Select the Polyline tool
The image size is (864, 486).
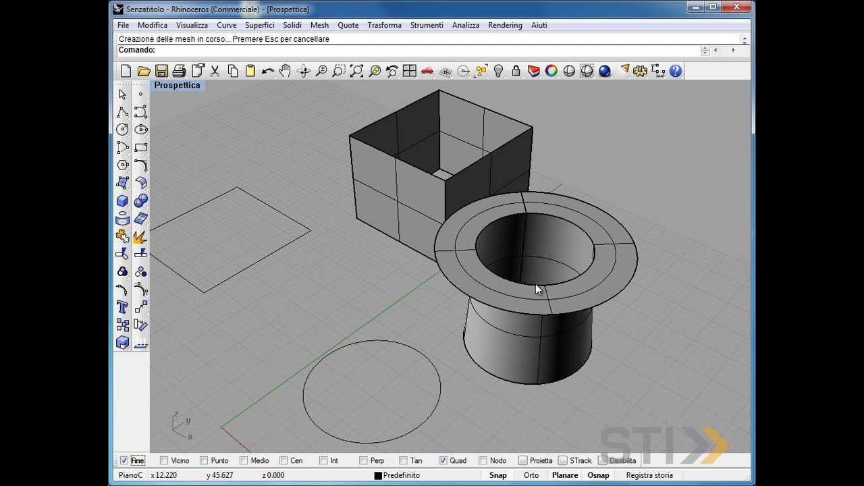(122, 112)
